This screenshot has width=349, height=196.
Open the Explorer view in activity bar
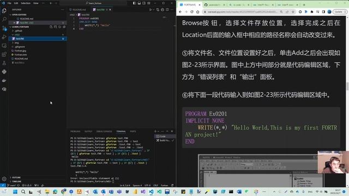[4, 11]
